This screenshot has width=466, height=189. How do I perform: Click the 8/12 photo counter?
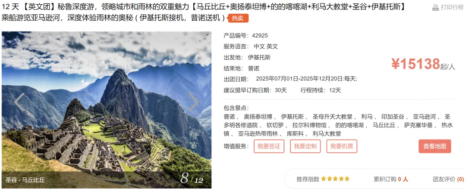[x=192, y=178]
